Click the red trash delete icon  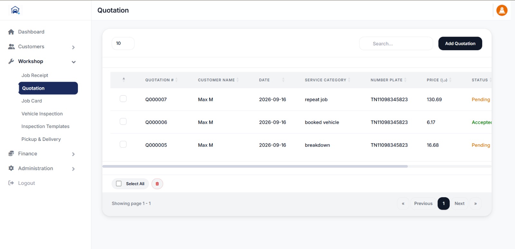click(157, 184)
